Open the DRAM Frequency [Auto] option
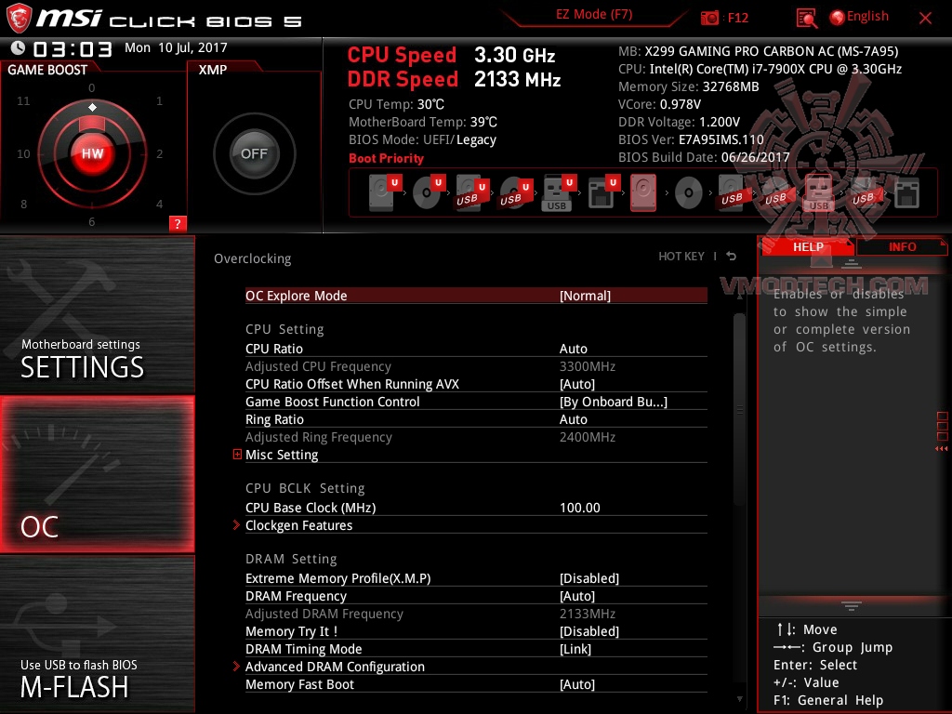The width and height of the screenshot is (952, 714). pyautogui.click(x=476, y=596)
